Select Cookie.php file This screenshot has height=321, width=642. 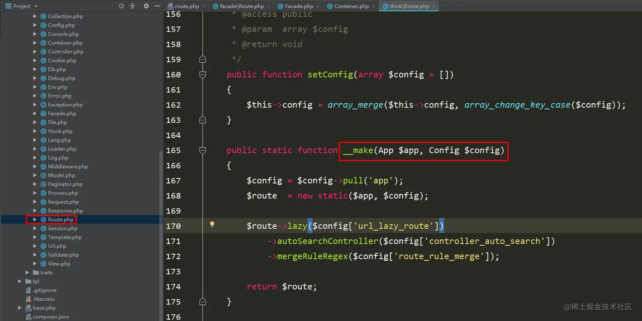[x=62, y=61]
